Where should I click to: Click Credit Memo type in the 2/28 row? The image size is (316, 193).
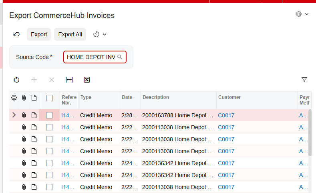coord(96,115)
